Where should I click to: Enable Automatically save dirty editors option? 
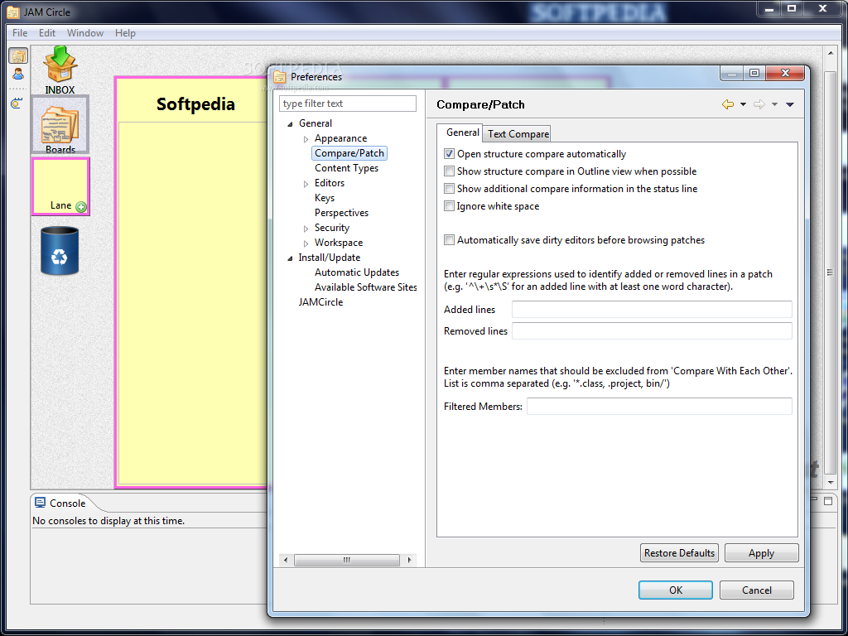449,240
